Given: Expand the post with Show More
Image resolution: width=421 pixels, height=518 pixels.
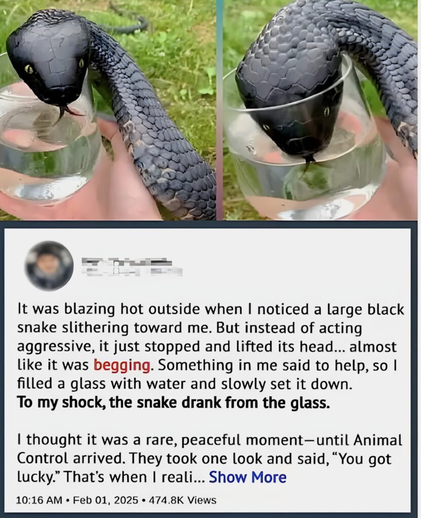Looking at the screenshot, I should point(248,477).
